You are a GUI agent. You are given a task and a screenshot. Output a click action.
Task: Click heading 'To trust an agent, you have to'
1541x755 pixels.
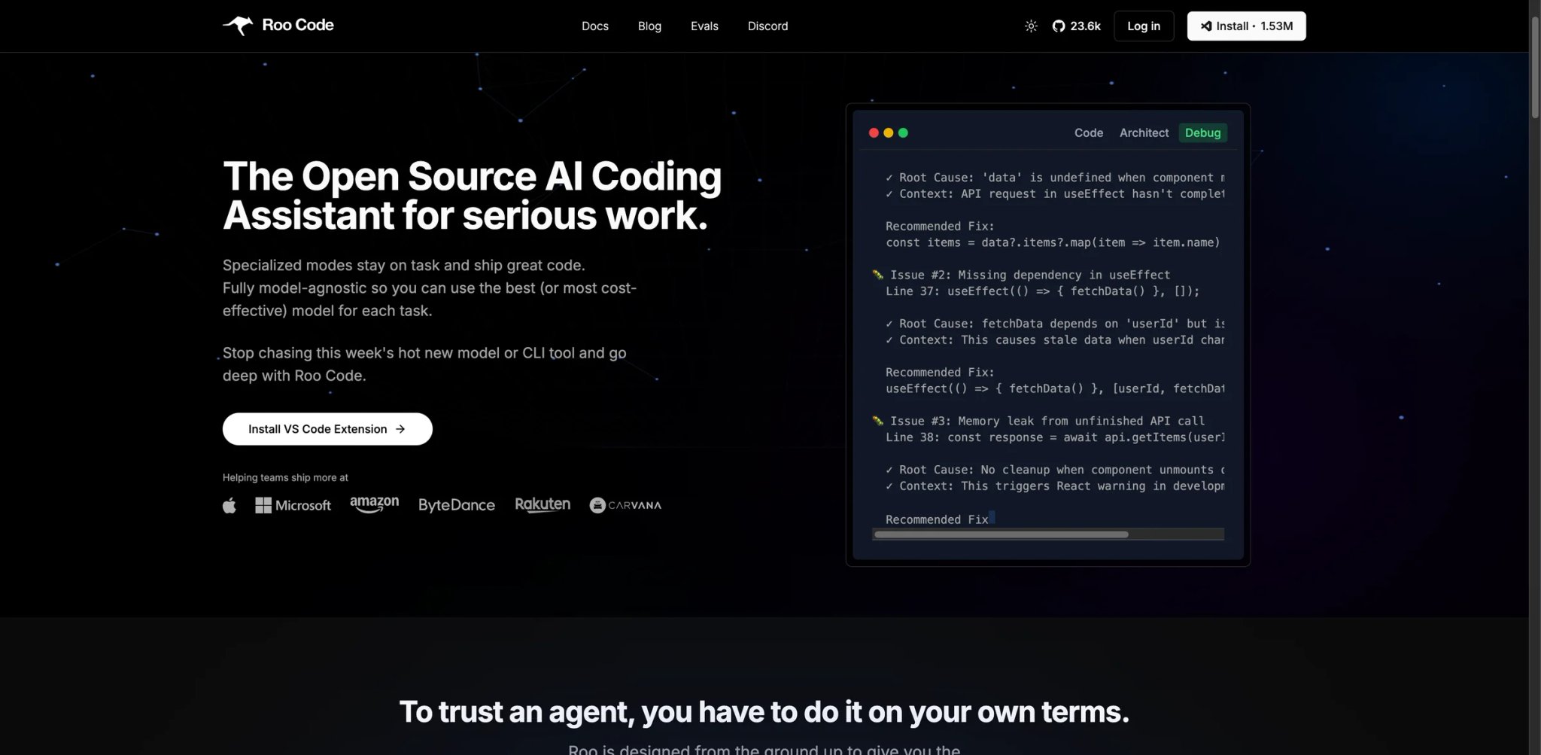764,712
